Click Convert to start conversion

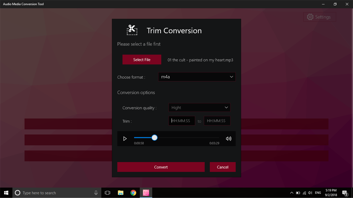(x=161, y=167)
